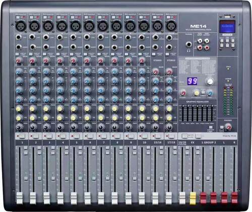Click the black pan knob on channel 5
This screenshot has height=212, width=252.
74,127
